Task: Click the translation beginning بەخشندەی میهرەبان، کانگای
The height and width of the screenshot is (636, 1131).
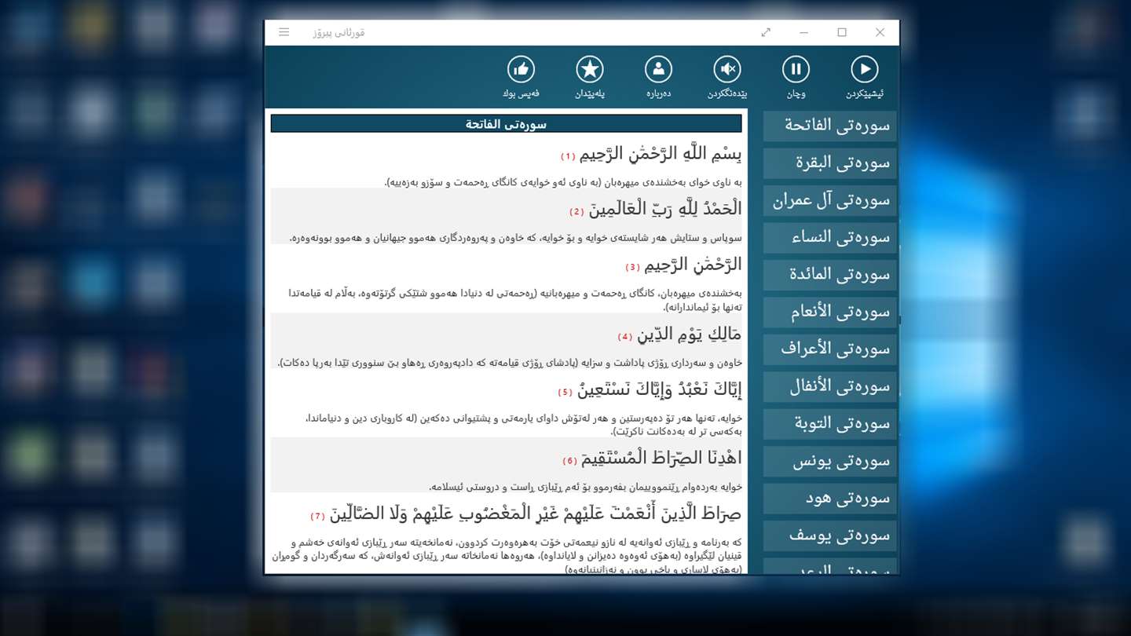Action: click(x=515, y=300)
